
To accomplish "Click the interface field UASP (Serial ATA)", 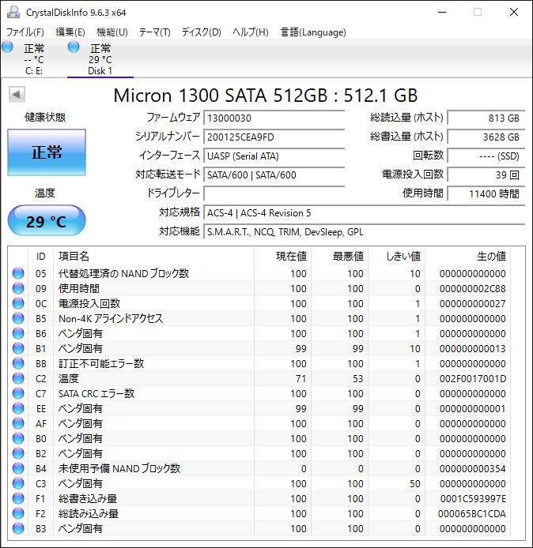I will [274, 156].
